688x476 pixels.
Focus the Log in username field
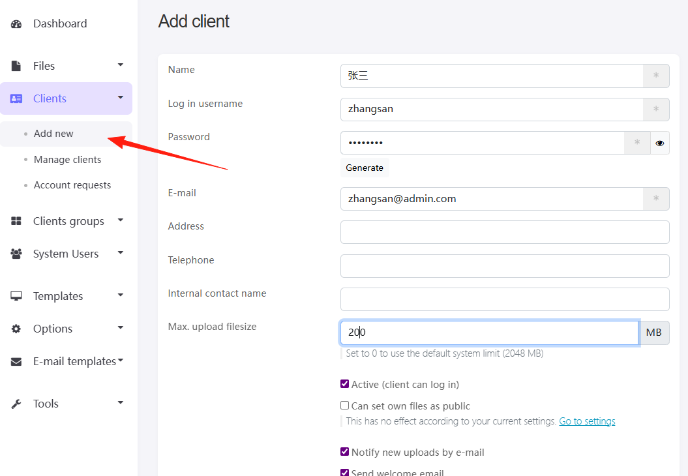492,110
